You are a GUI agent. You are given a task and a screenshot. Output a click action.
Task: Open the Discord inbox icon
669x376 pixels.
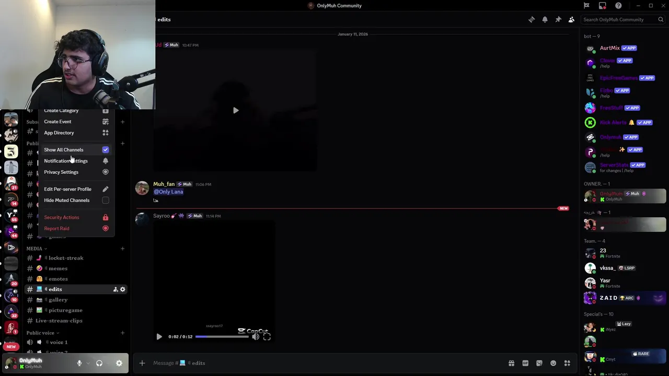click(603, 6)
